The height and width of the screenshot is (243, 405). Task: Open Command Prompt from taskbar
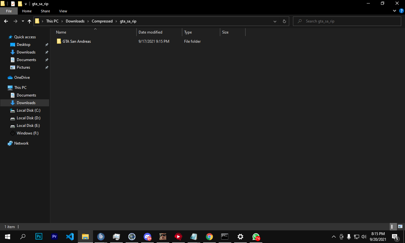(x=225, y=237)
